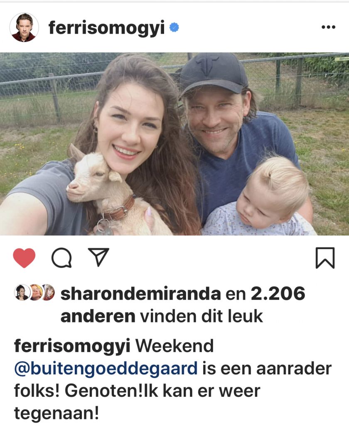Tap the posted selfie photo
349x426 pixels.
[174, 144]
